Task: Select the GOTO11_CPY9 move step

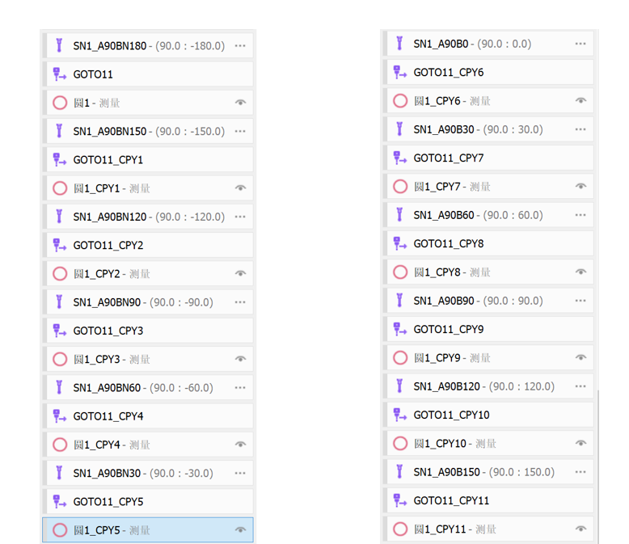Action: (x=449, y=329)
